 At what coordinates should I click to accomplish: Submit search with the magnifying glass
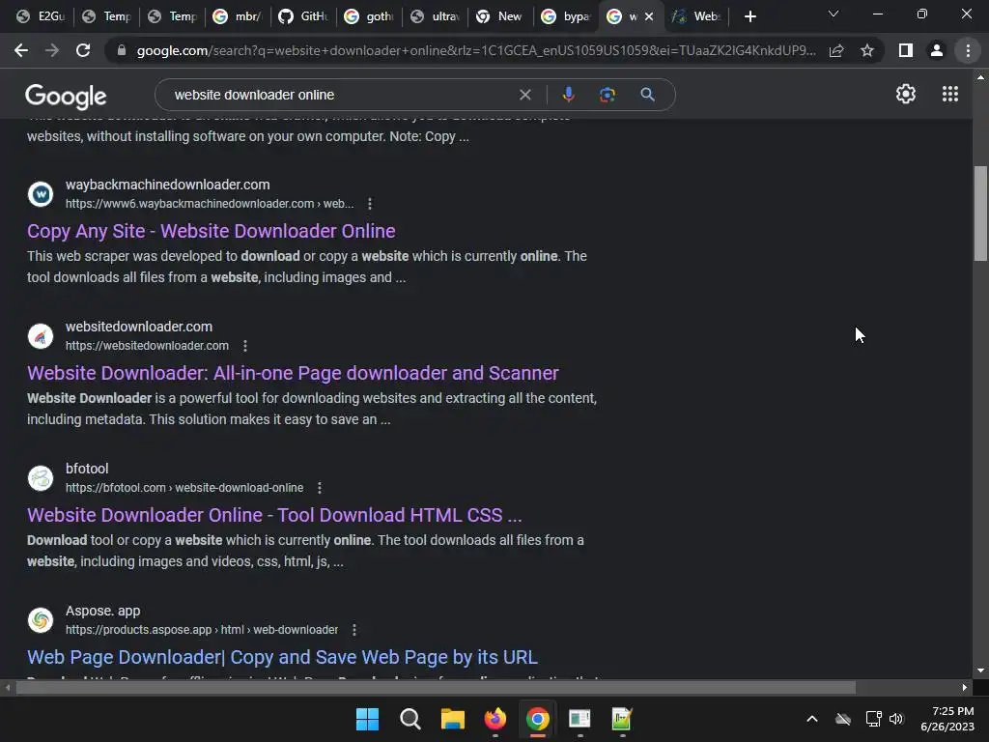pos(647,95)
